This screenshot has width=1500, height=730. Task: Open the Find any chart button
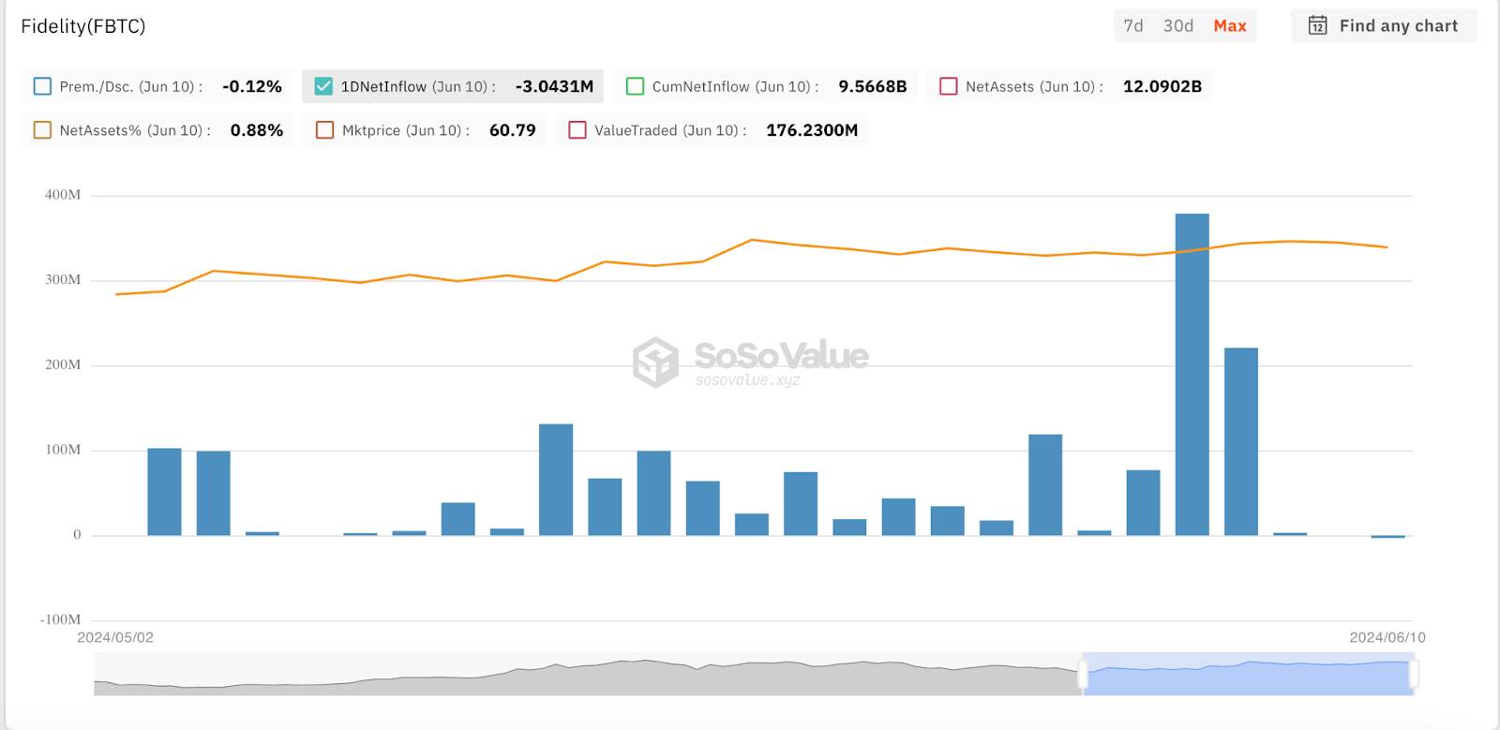[1384, 25]
